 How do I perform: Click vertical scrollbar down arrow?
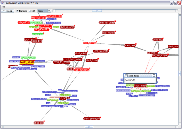(180, 124)
